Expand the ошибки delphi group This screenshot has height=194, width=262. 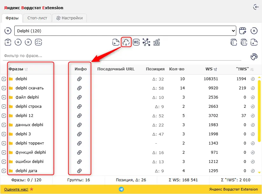click(4, 161)
